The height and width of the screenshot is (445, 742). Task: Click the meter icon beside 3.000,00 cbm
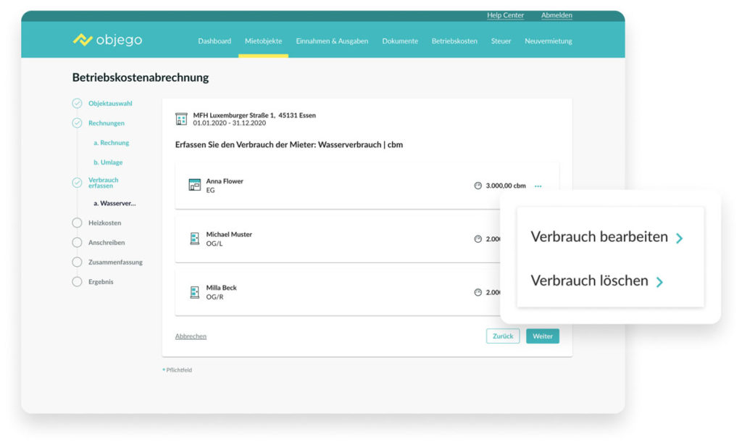tap(478, 186)
